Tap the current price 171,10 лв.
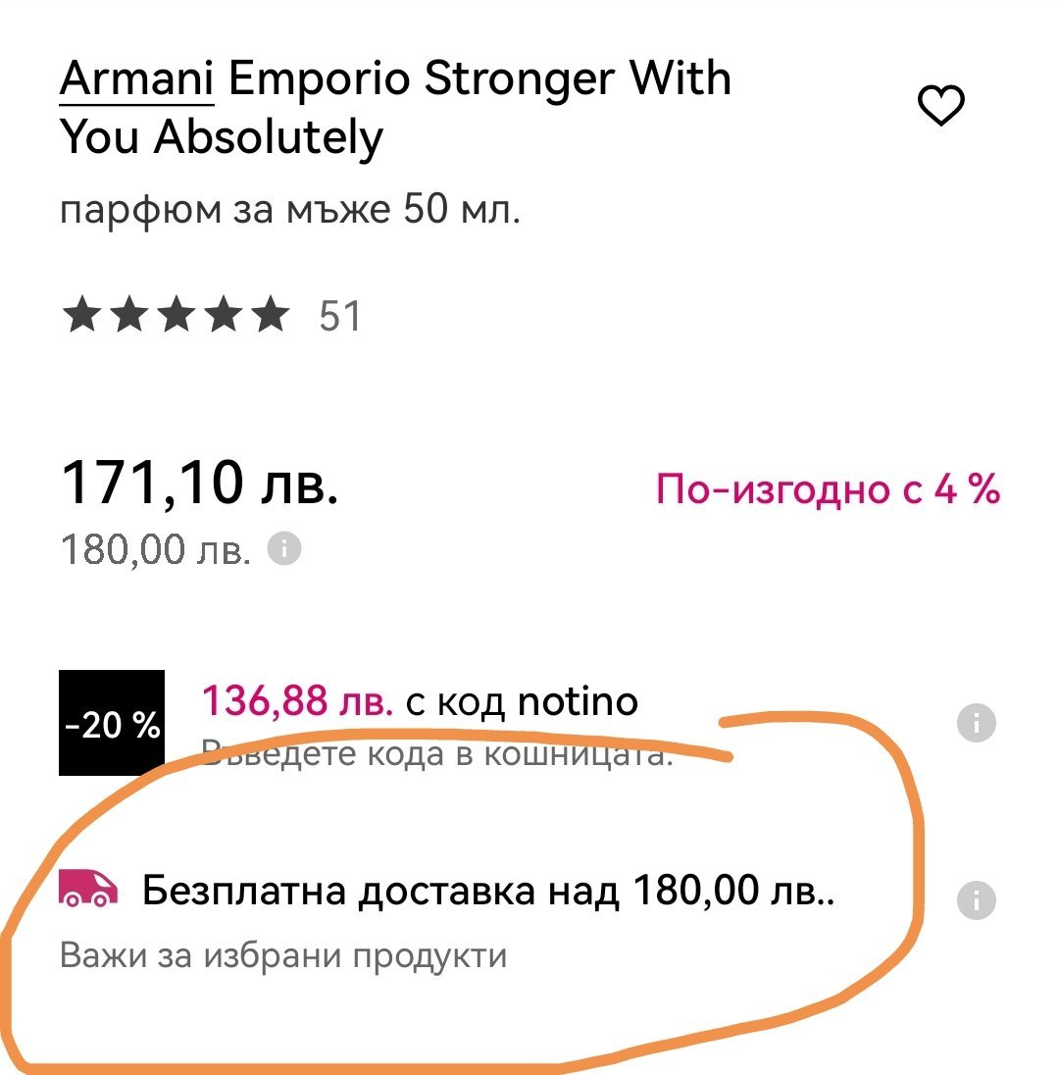 [x=200, y=482]
